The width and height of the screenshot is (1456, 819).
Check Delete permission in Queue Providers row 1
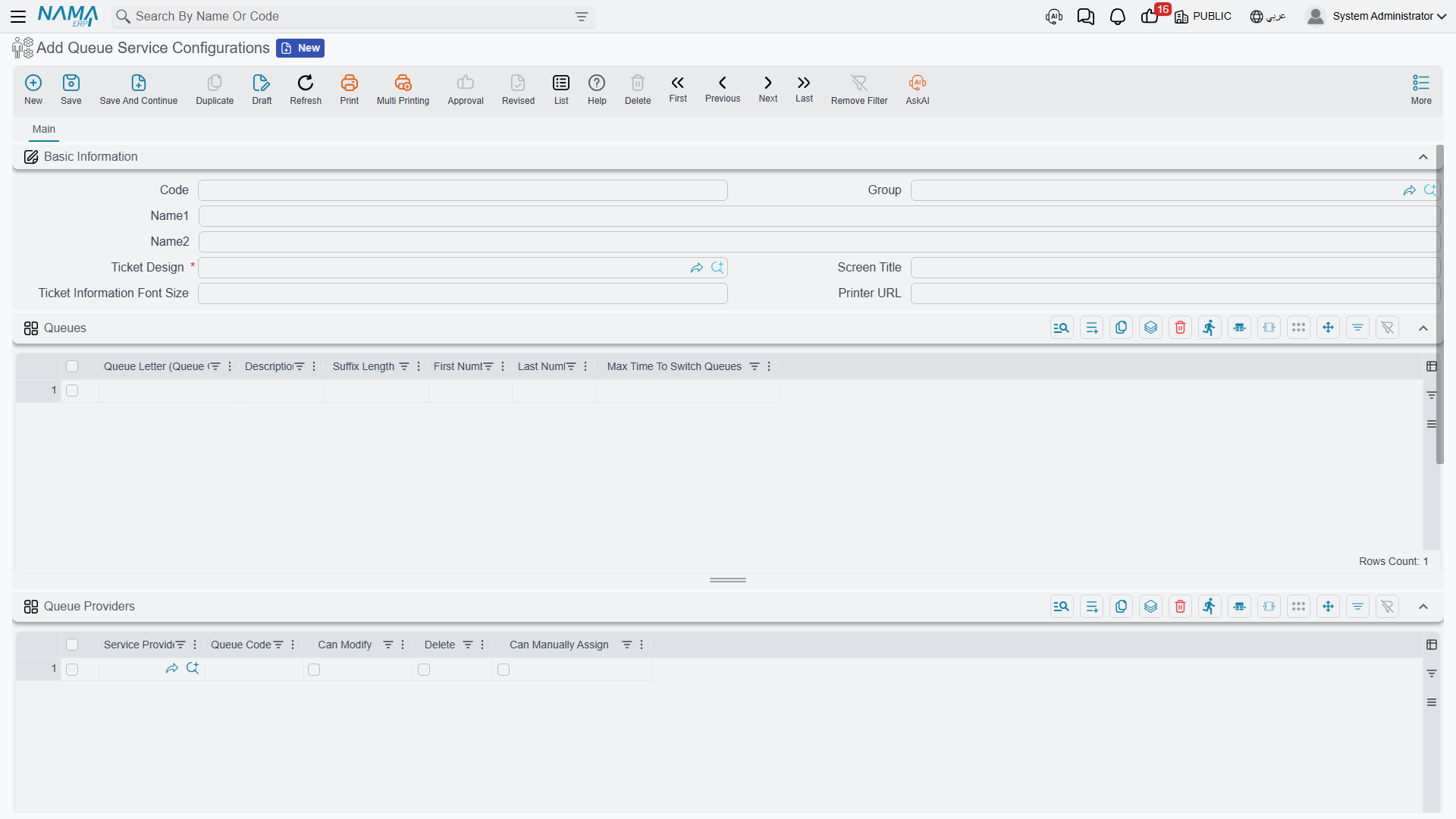tap(424, 670)
